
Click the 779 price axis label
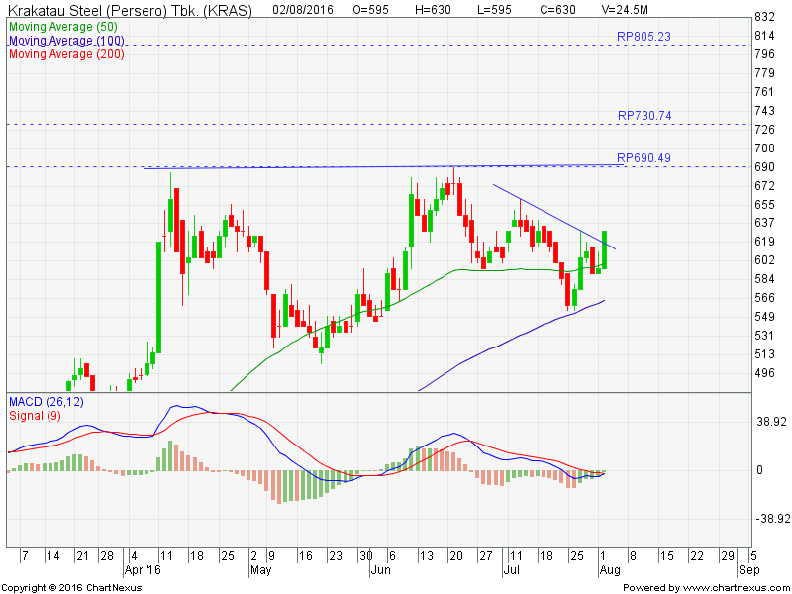point(764,73)
